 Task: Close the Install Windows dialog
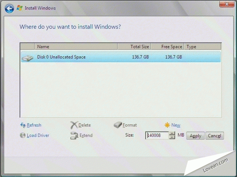[x=227, y=4]
